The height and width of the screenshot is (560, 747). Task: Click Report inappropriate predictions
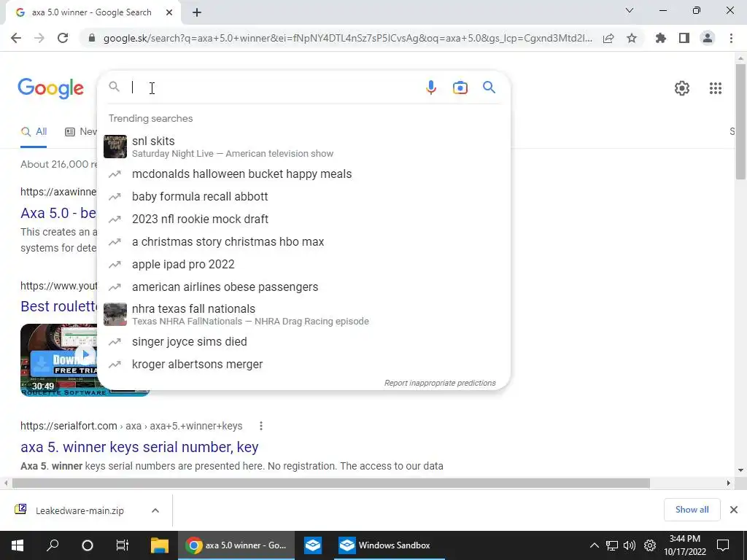[440, 383]
